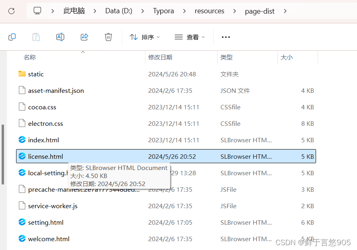Viewport: 357px width, 250px height.
Task: Click Typora in the breadcrumb path
Action: click(163, 11)
